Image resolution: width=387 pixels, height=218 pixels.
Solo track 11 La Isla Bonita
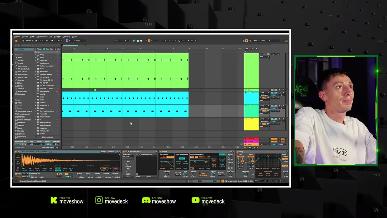coord(279,93)
